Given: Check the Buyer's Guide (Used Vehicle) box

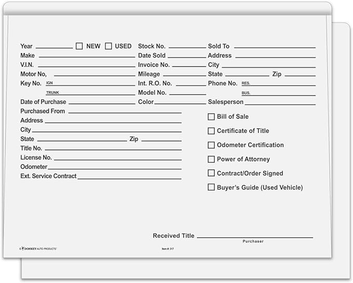Looking at the screenshot, I should [x=211, y=187].
